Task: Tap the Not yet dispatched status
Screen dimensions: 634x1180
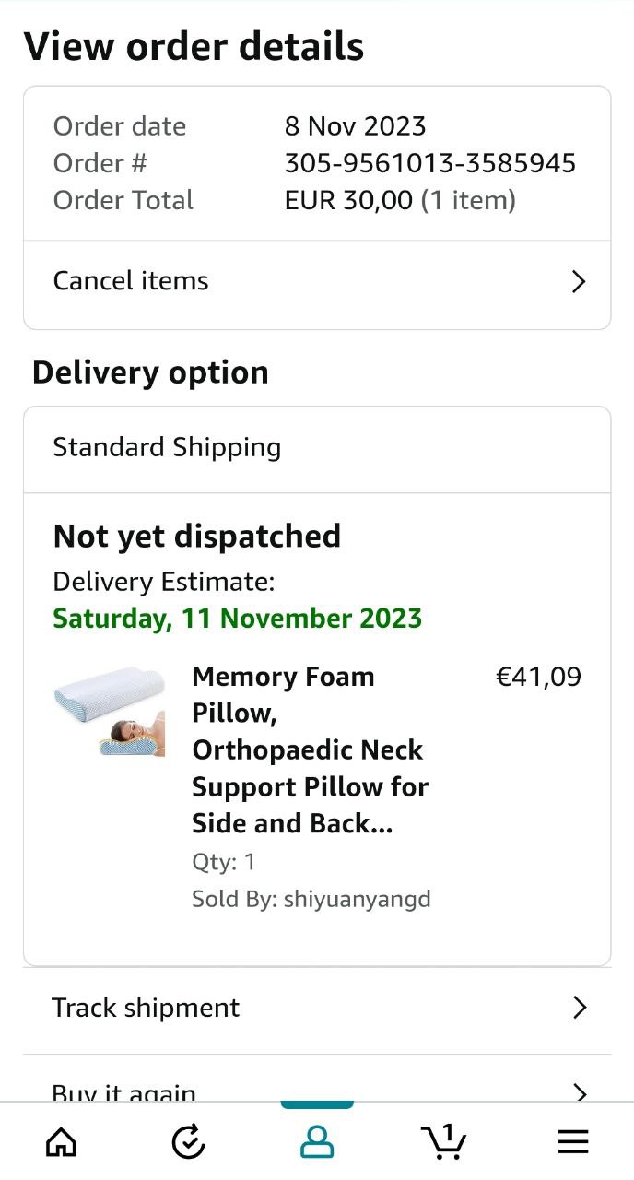Action: [x=197, y=536]
